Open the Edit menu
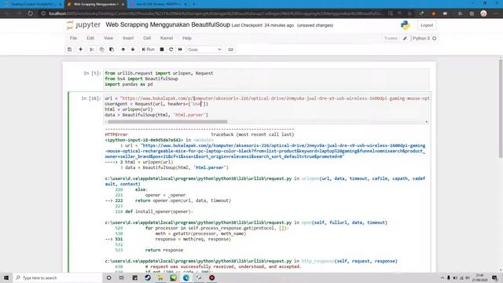The image size is (503, 283). (90, 39)
